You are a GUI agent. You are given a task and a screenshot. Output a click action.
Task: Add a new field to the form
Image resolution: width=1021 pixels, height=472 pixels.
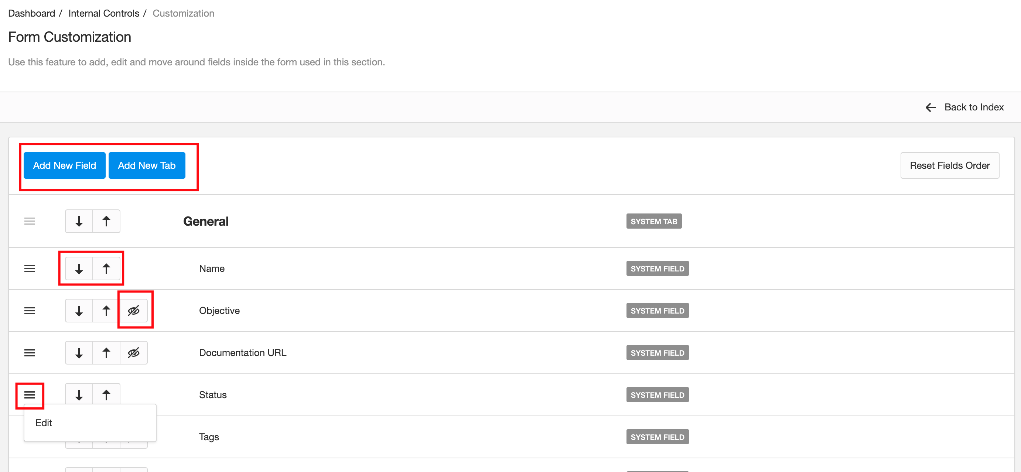64,166
